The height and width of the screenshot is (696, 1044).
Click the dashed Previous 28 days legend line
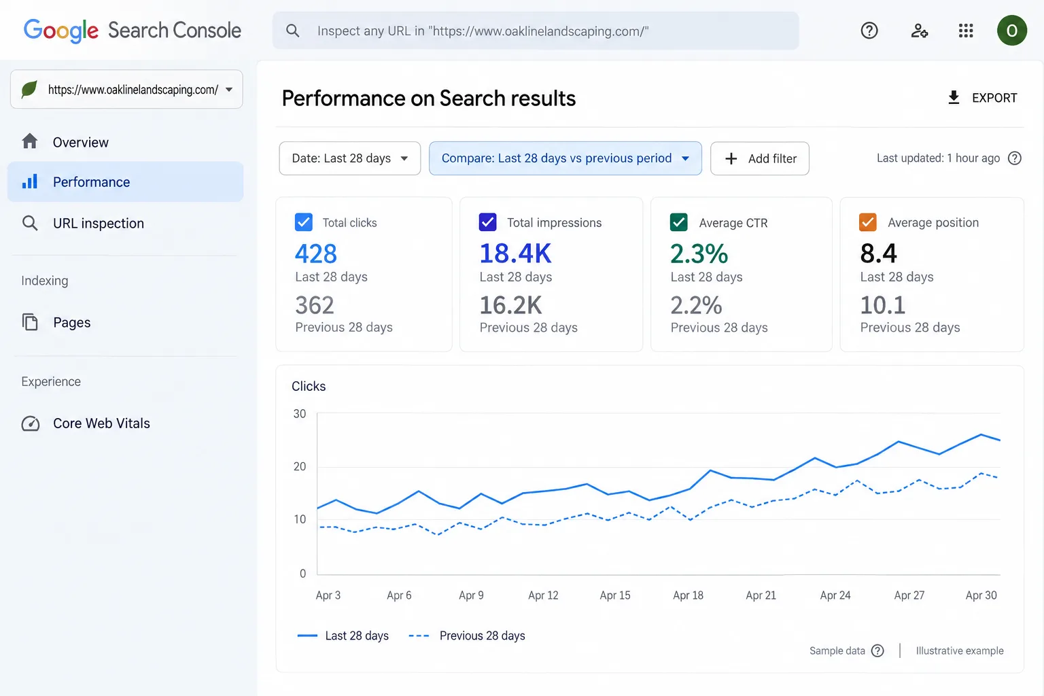click(419, 636)
